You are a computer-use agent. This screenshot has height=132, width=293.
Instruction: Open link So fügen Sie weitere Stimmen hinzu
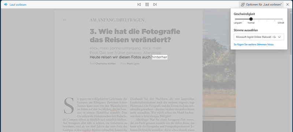[x=253, y=44]
